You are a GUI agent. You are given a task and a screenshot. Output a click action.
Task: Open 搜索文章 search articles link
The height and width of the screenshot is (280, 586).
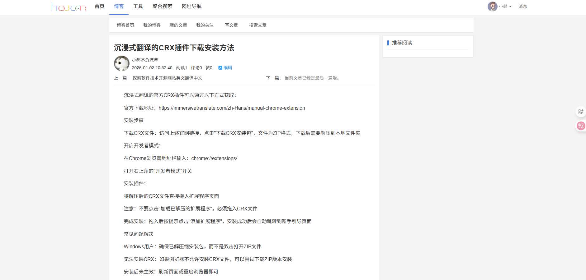tap(258, 25)
